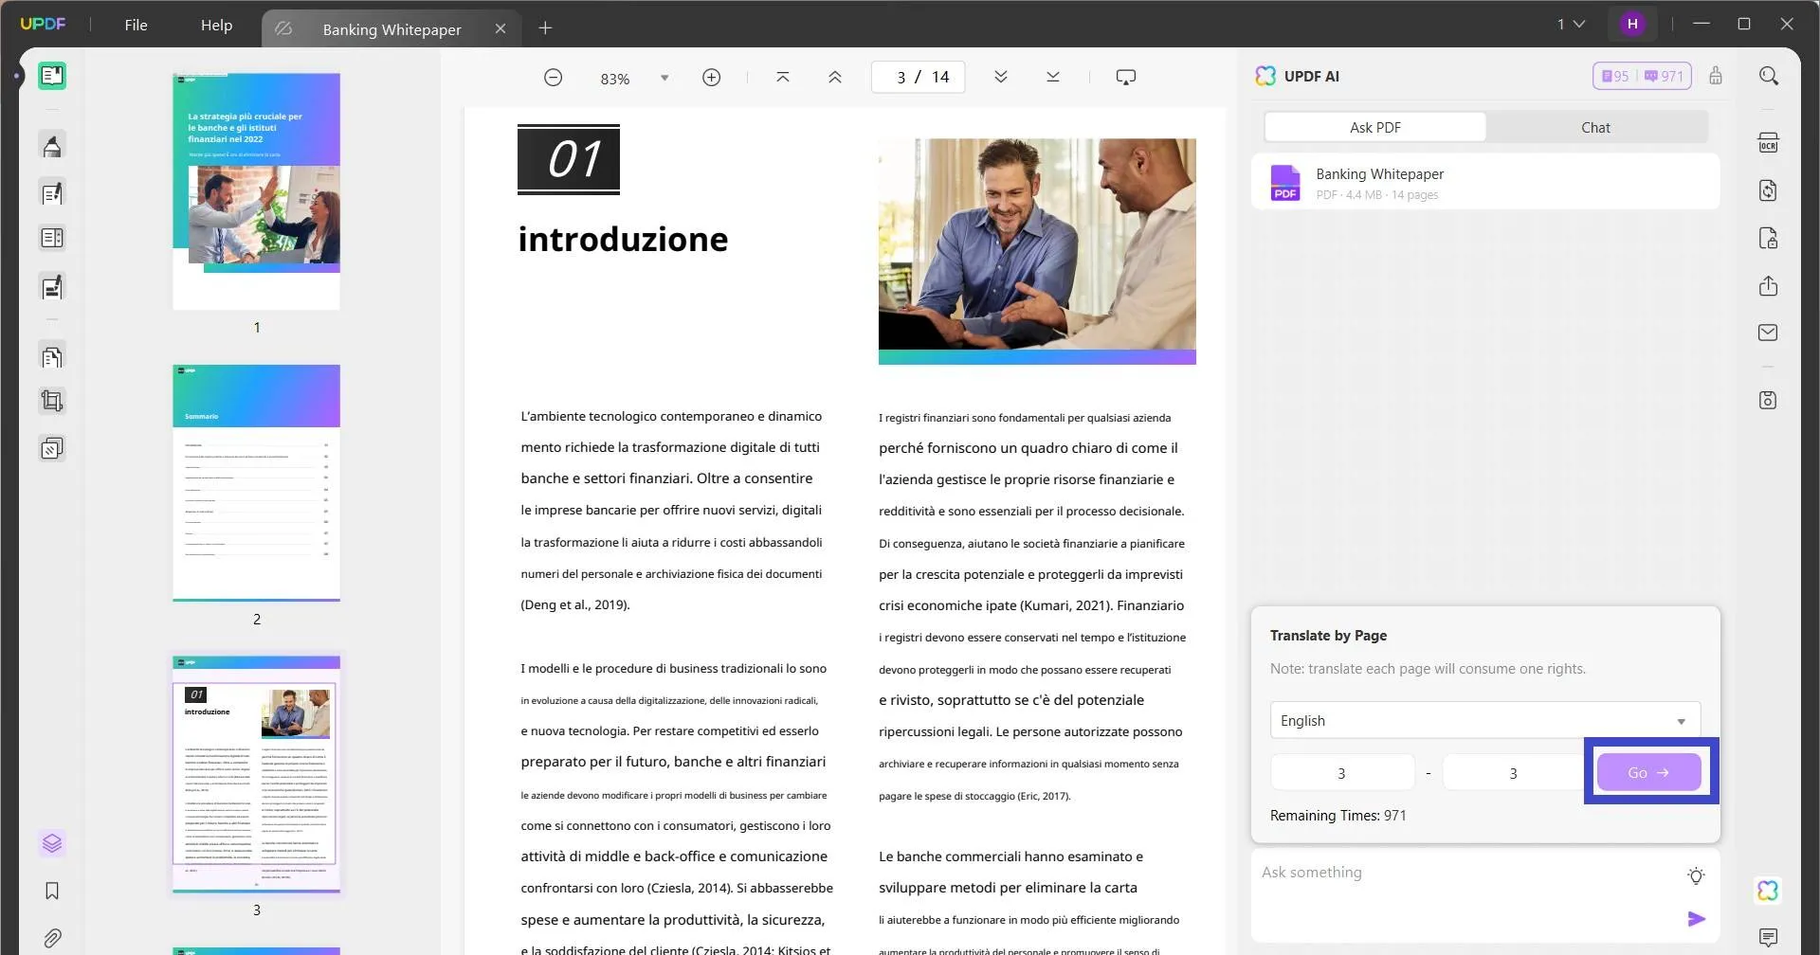Screen dimensions: 1820x955
Task: Click the Bookmark icon in the left sidebar
Action: [x=52, y=891]
